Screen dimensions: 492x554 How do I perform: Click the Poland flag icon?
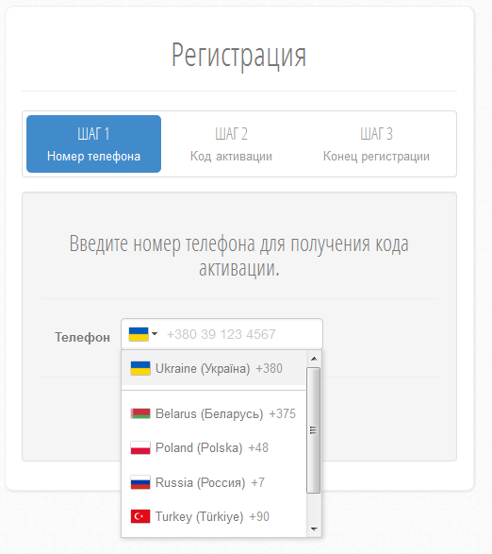[140, 447]
